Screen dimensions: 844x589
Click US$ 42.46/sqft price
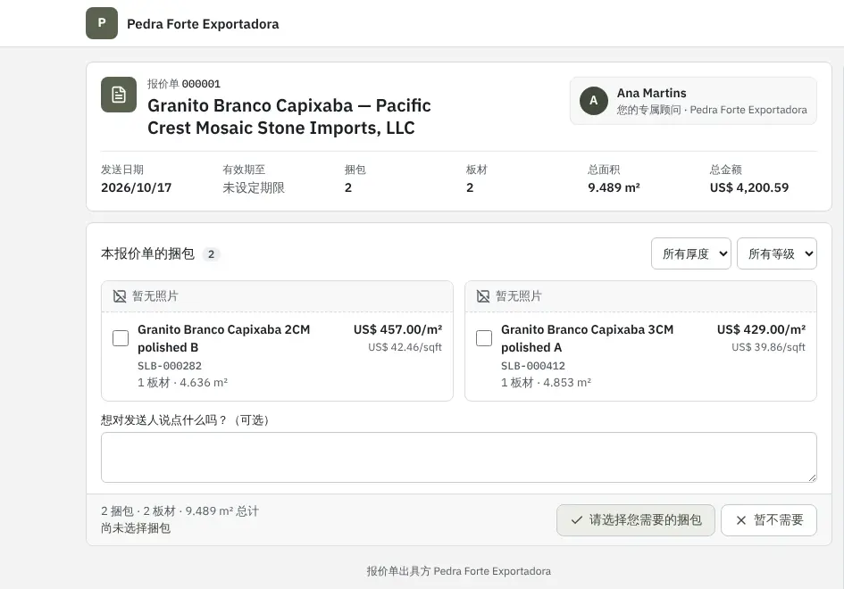pyautogui.click(x=405, y=347)
